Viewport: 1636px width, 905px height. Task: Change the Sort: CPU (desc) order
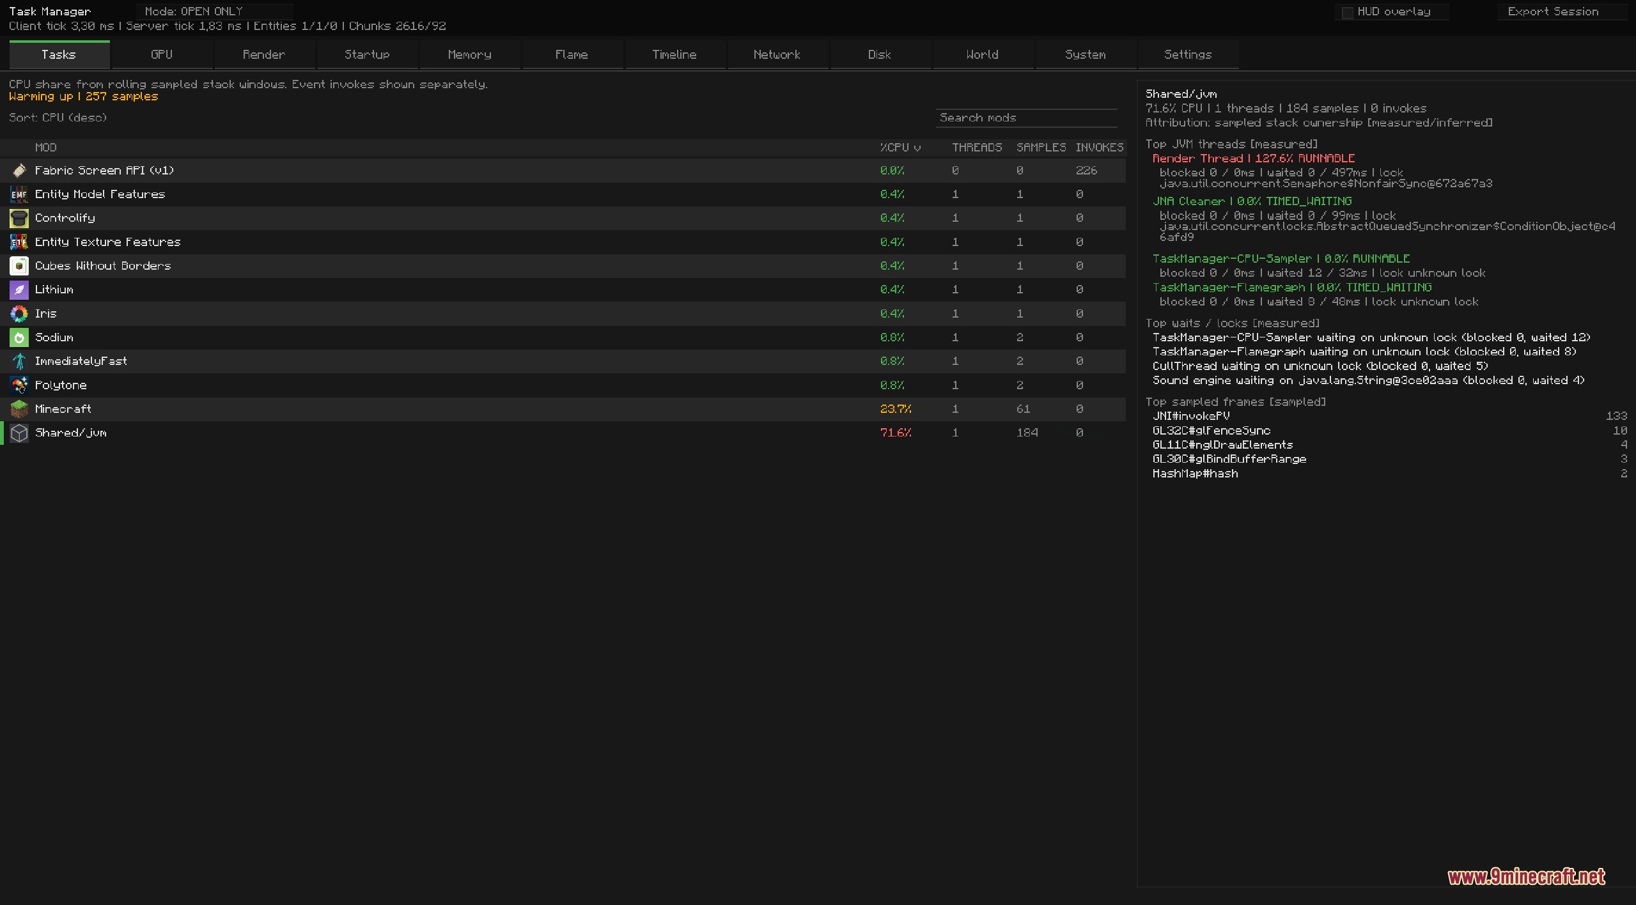pos(58,118)
